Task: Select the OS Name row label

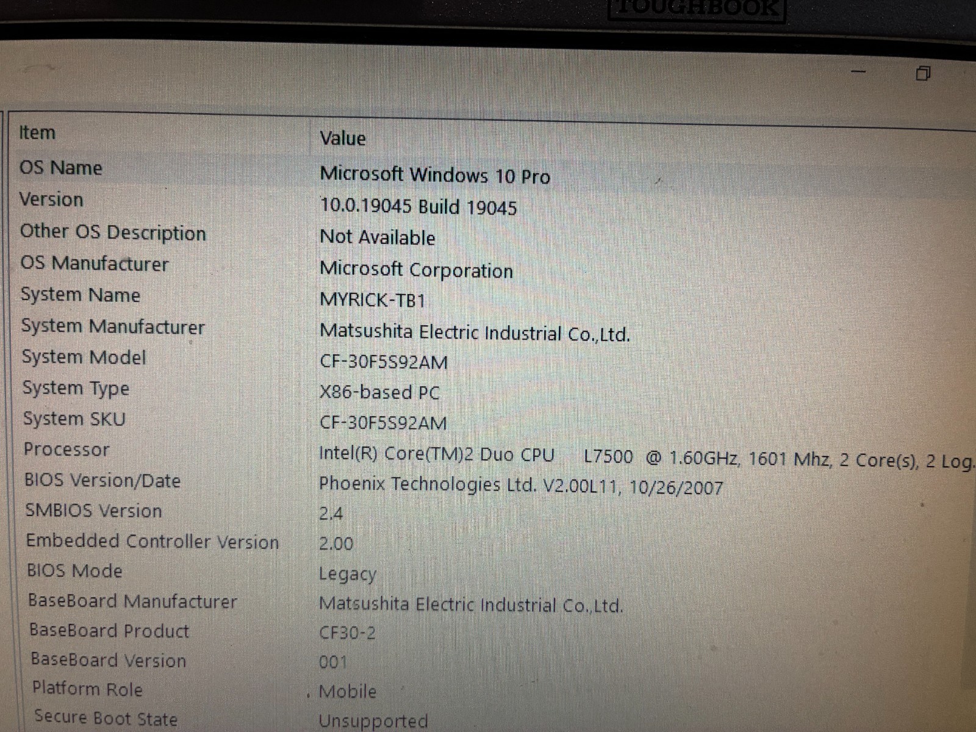Action: (61, 168)
